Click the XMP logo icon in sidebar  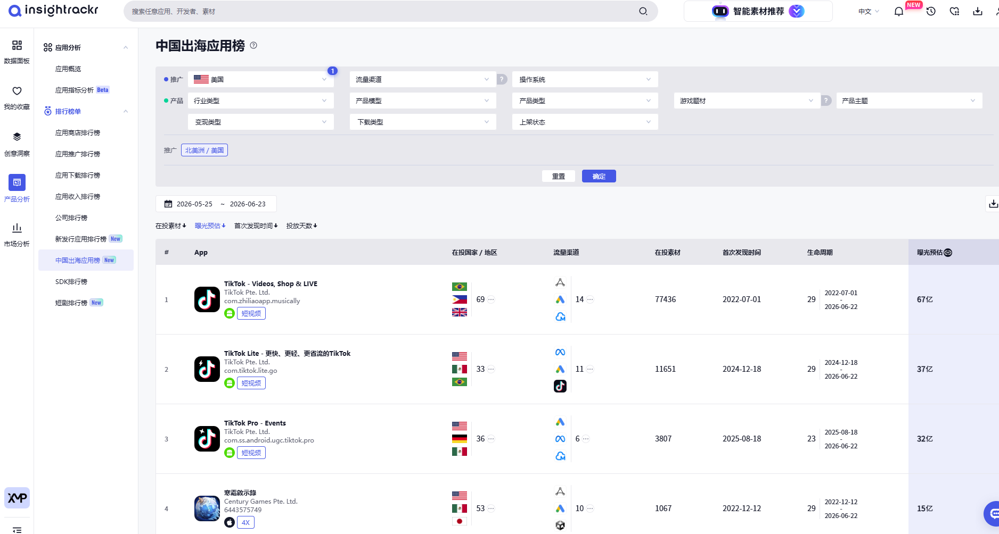17,498
